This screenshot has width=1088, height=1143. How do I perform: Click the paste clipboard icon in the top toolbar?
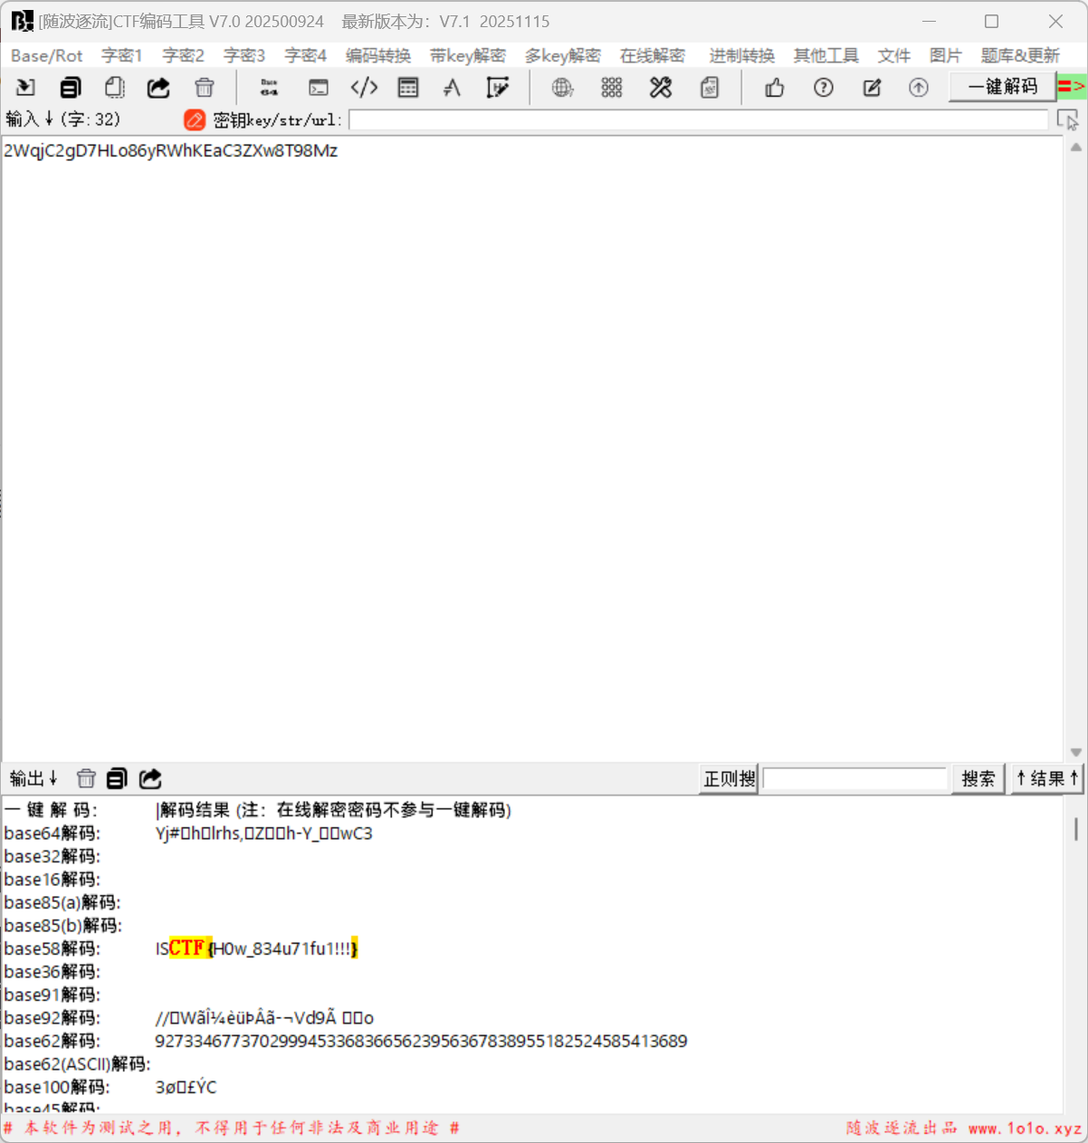(x=114, y=88)
